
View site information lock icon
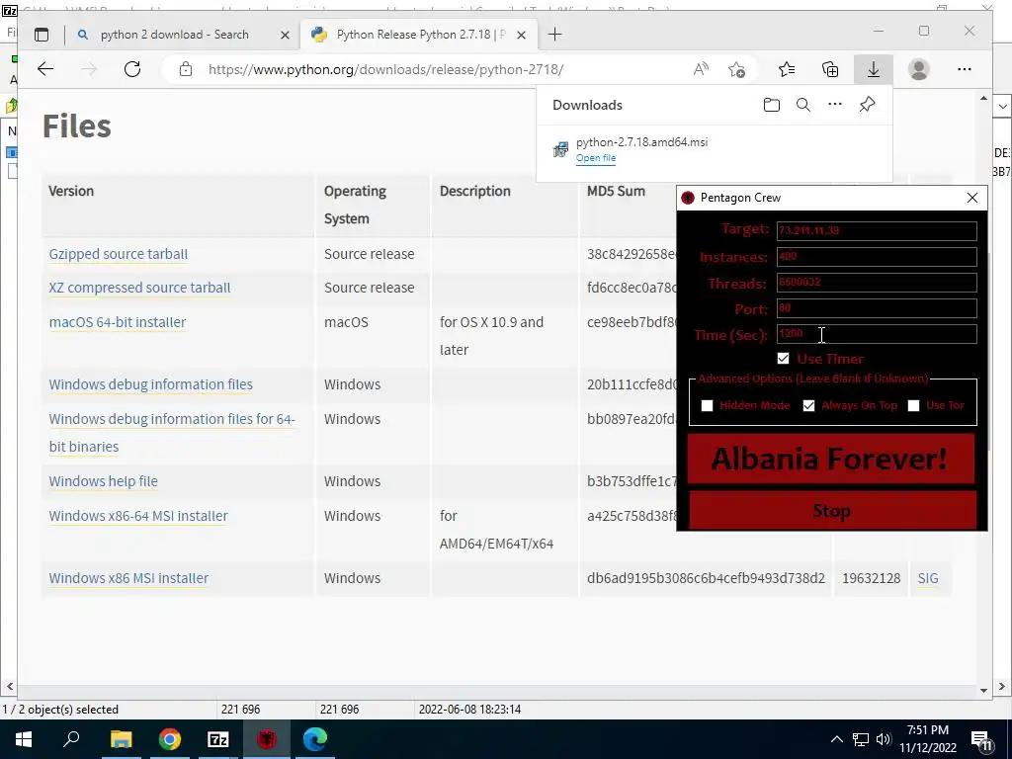pos(186,69)
